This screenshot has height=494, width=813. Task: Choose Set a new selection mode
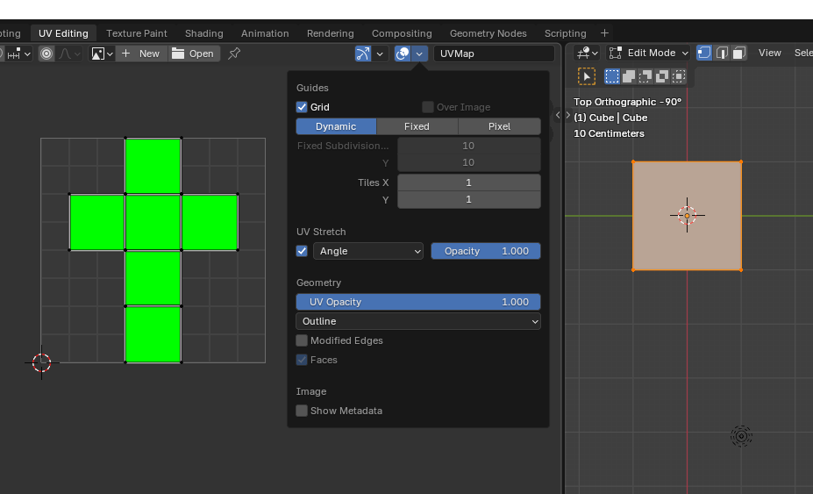(x=612, y=77)
